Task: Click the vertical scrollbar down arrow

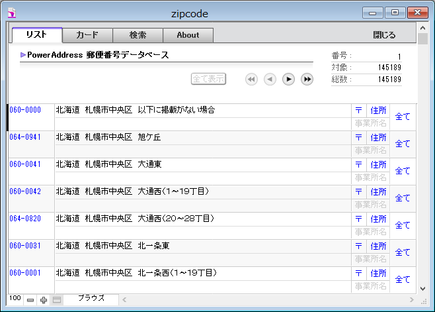Action: point(423,288)
